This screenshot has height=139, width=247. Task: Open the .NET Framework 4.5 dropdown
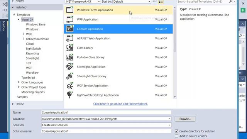(x=83, y=2)
